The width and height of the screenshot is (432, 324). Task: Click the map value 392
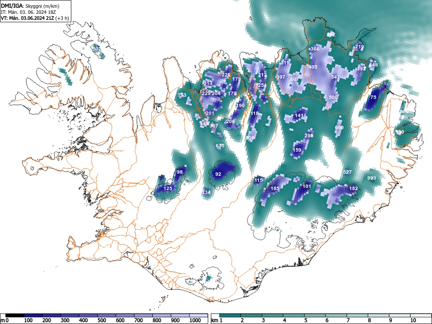331,35
